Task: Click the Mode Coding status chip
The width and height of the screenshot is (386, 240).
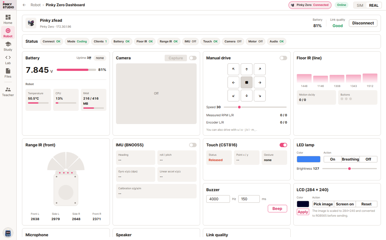Action: pos(77,41)
